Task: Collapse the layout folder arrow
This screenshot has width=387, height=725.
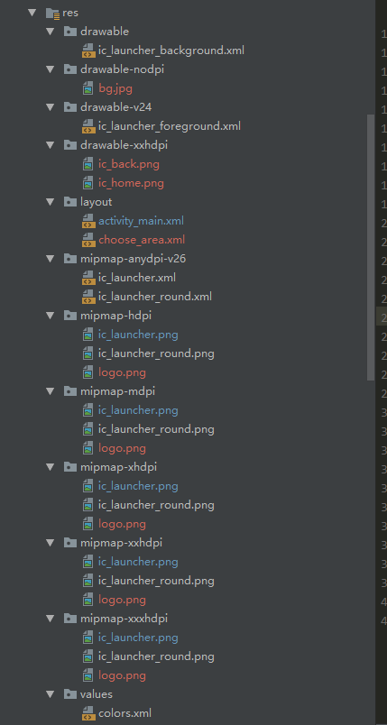Action: tap(50, 202)
